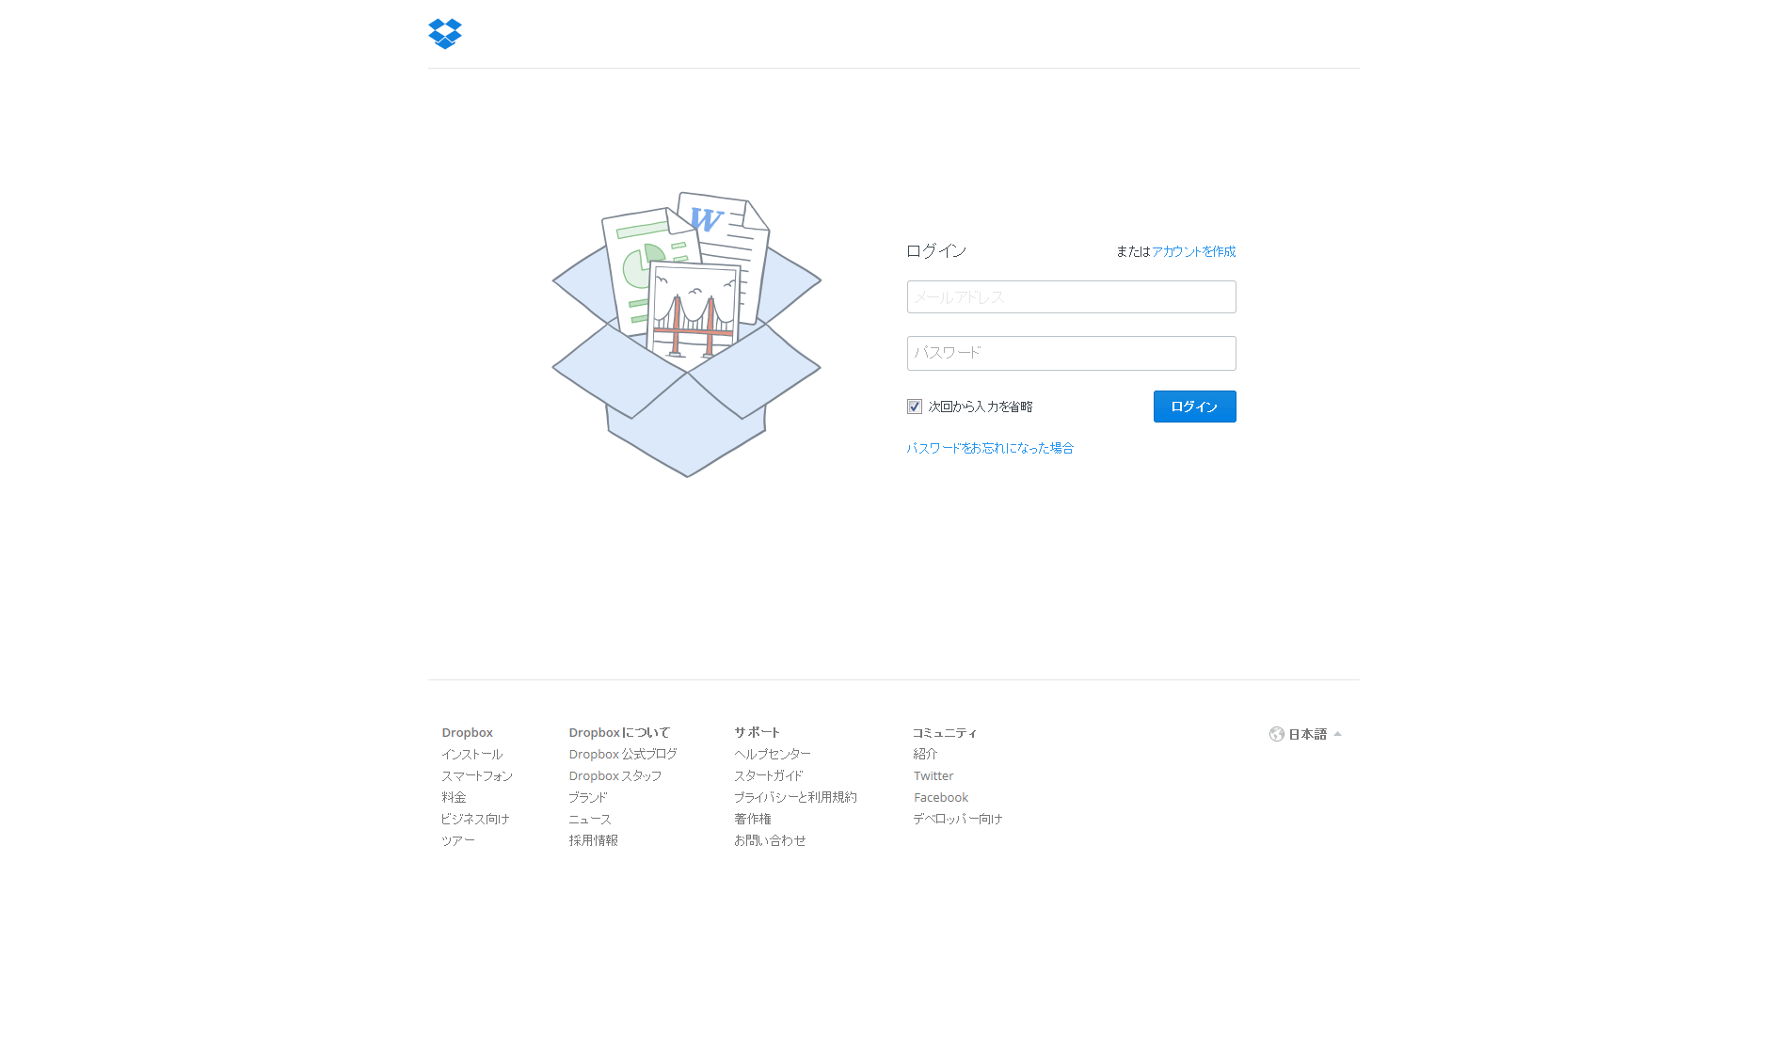
Task: Open the ツアー footer link
Action: tap(458, 841)
